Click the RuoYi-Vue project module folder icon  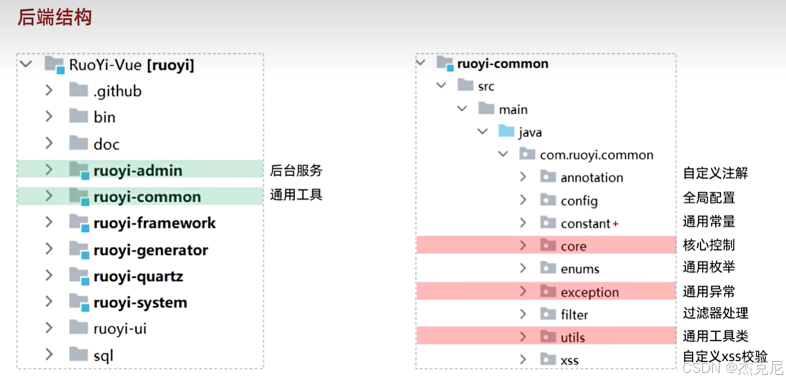54,64
